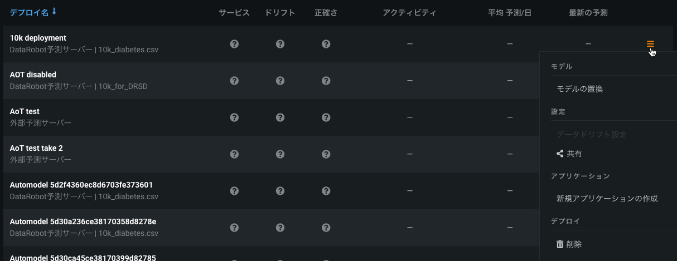Click service status icon for AoT test take 2
Viewport: 677px width, 261px height.
tap(234, 154)
